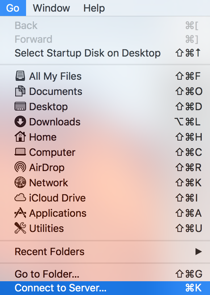This screenshot has height=295, width=210.
Task: Click the All My Files icon
Action: click(20, 76)
